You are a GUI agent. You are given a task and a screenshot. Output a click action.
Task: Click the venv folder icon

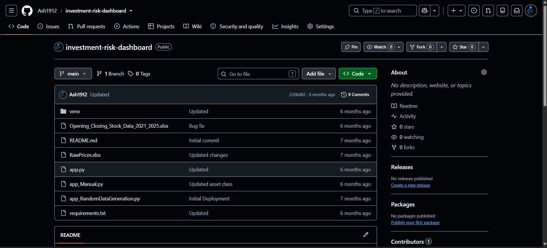[x=63, y=111]
